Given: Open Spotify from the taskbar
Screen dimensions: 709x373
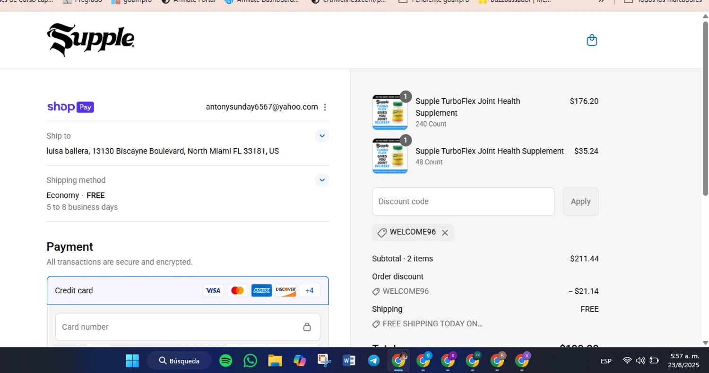Looking at the screenshot, I should [226, 361].
